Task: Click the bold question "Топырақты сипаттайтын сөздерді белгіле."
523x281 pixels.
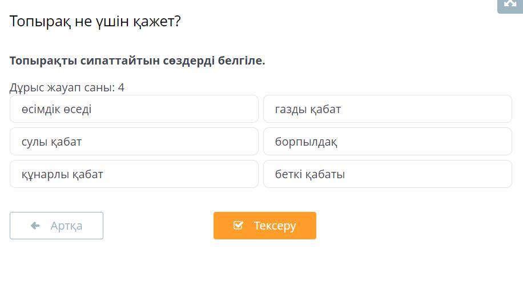Action: coord(137,61)
